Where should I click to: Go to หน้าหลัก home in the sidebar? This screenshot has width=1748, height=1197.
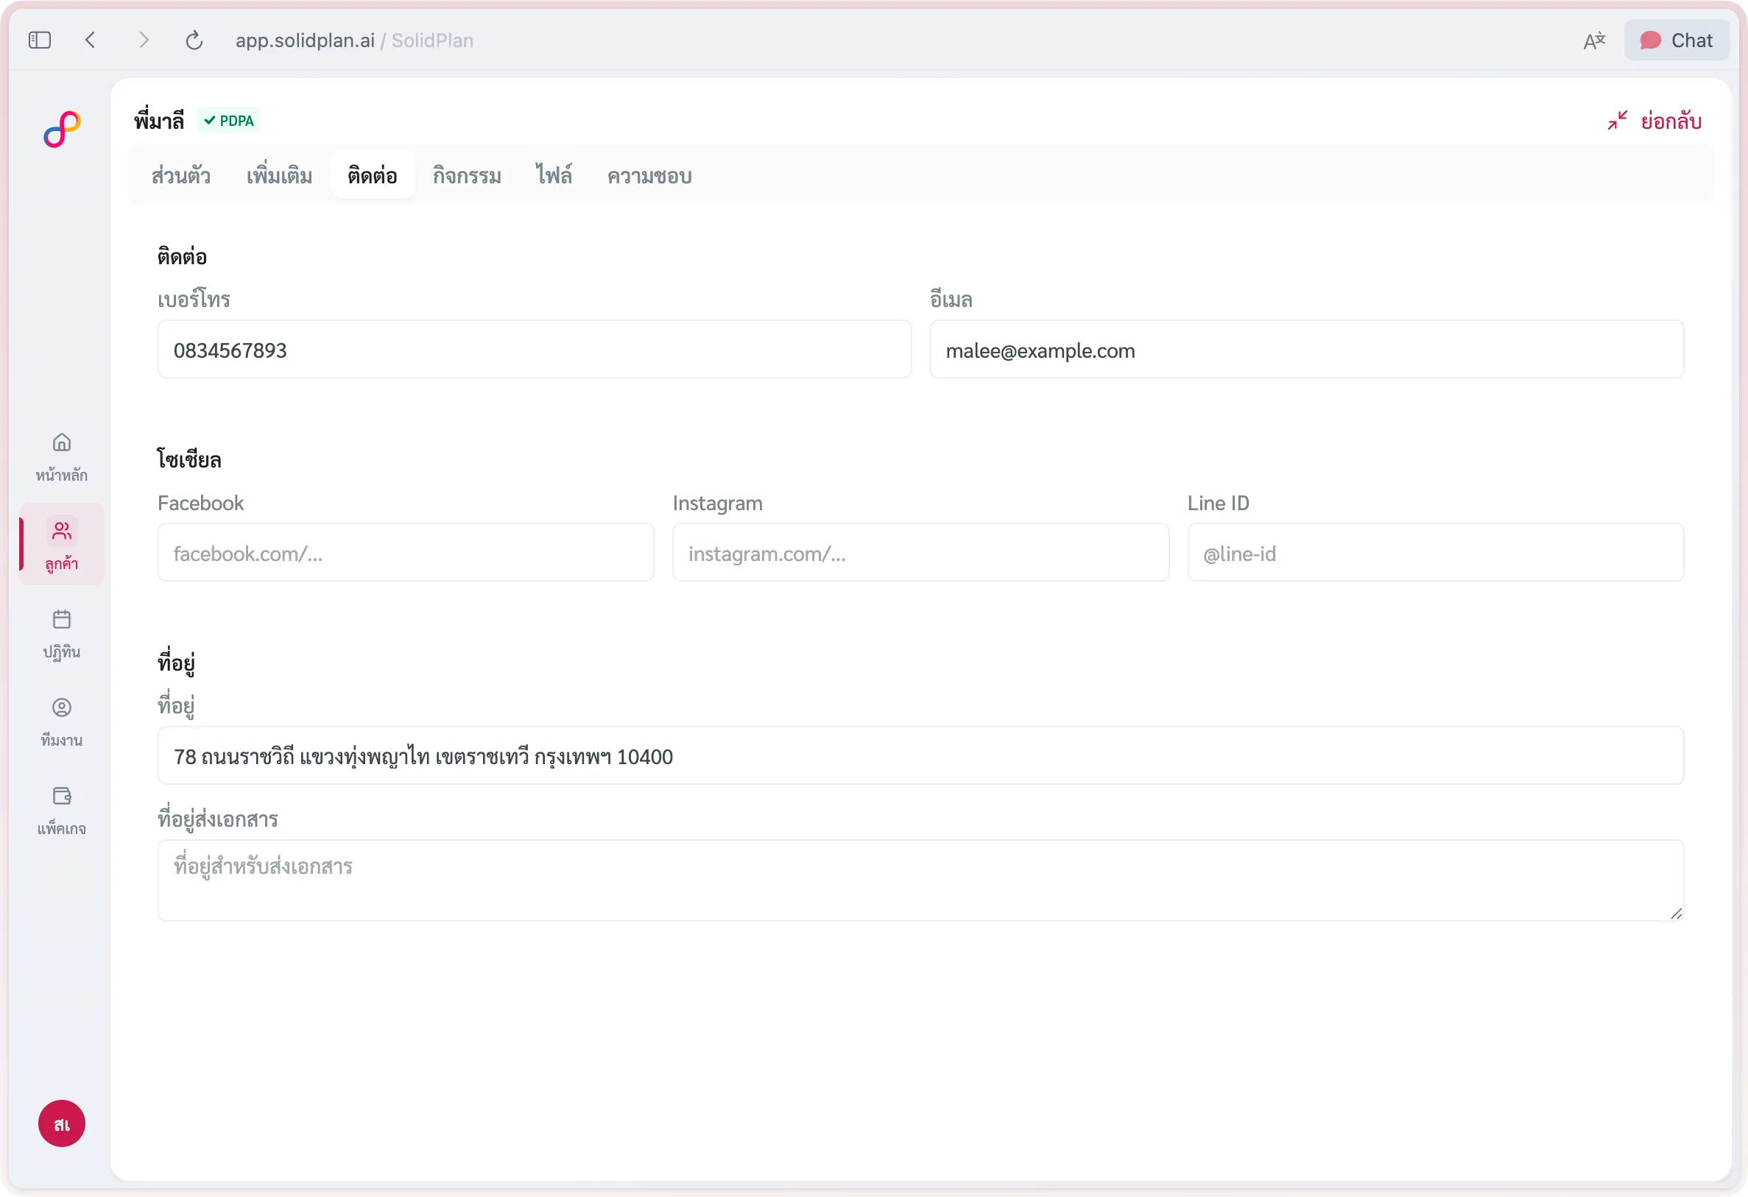[x=62, y=457]
